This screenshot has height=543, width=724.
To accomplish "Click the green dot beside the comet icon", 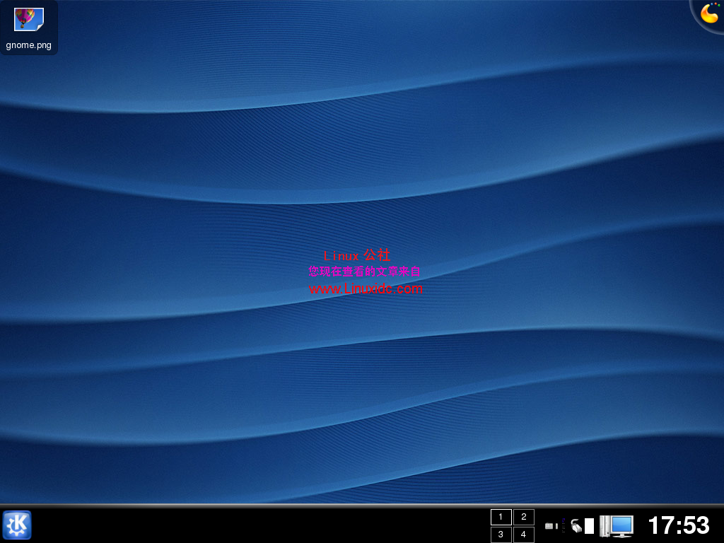I will click(x=718, y=5).
